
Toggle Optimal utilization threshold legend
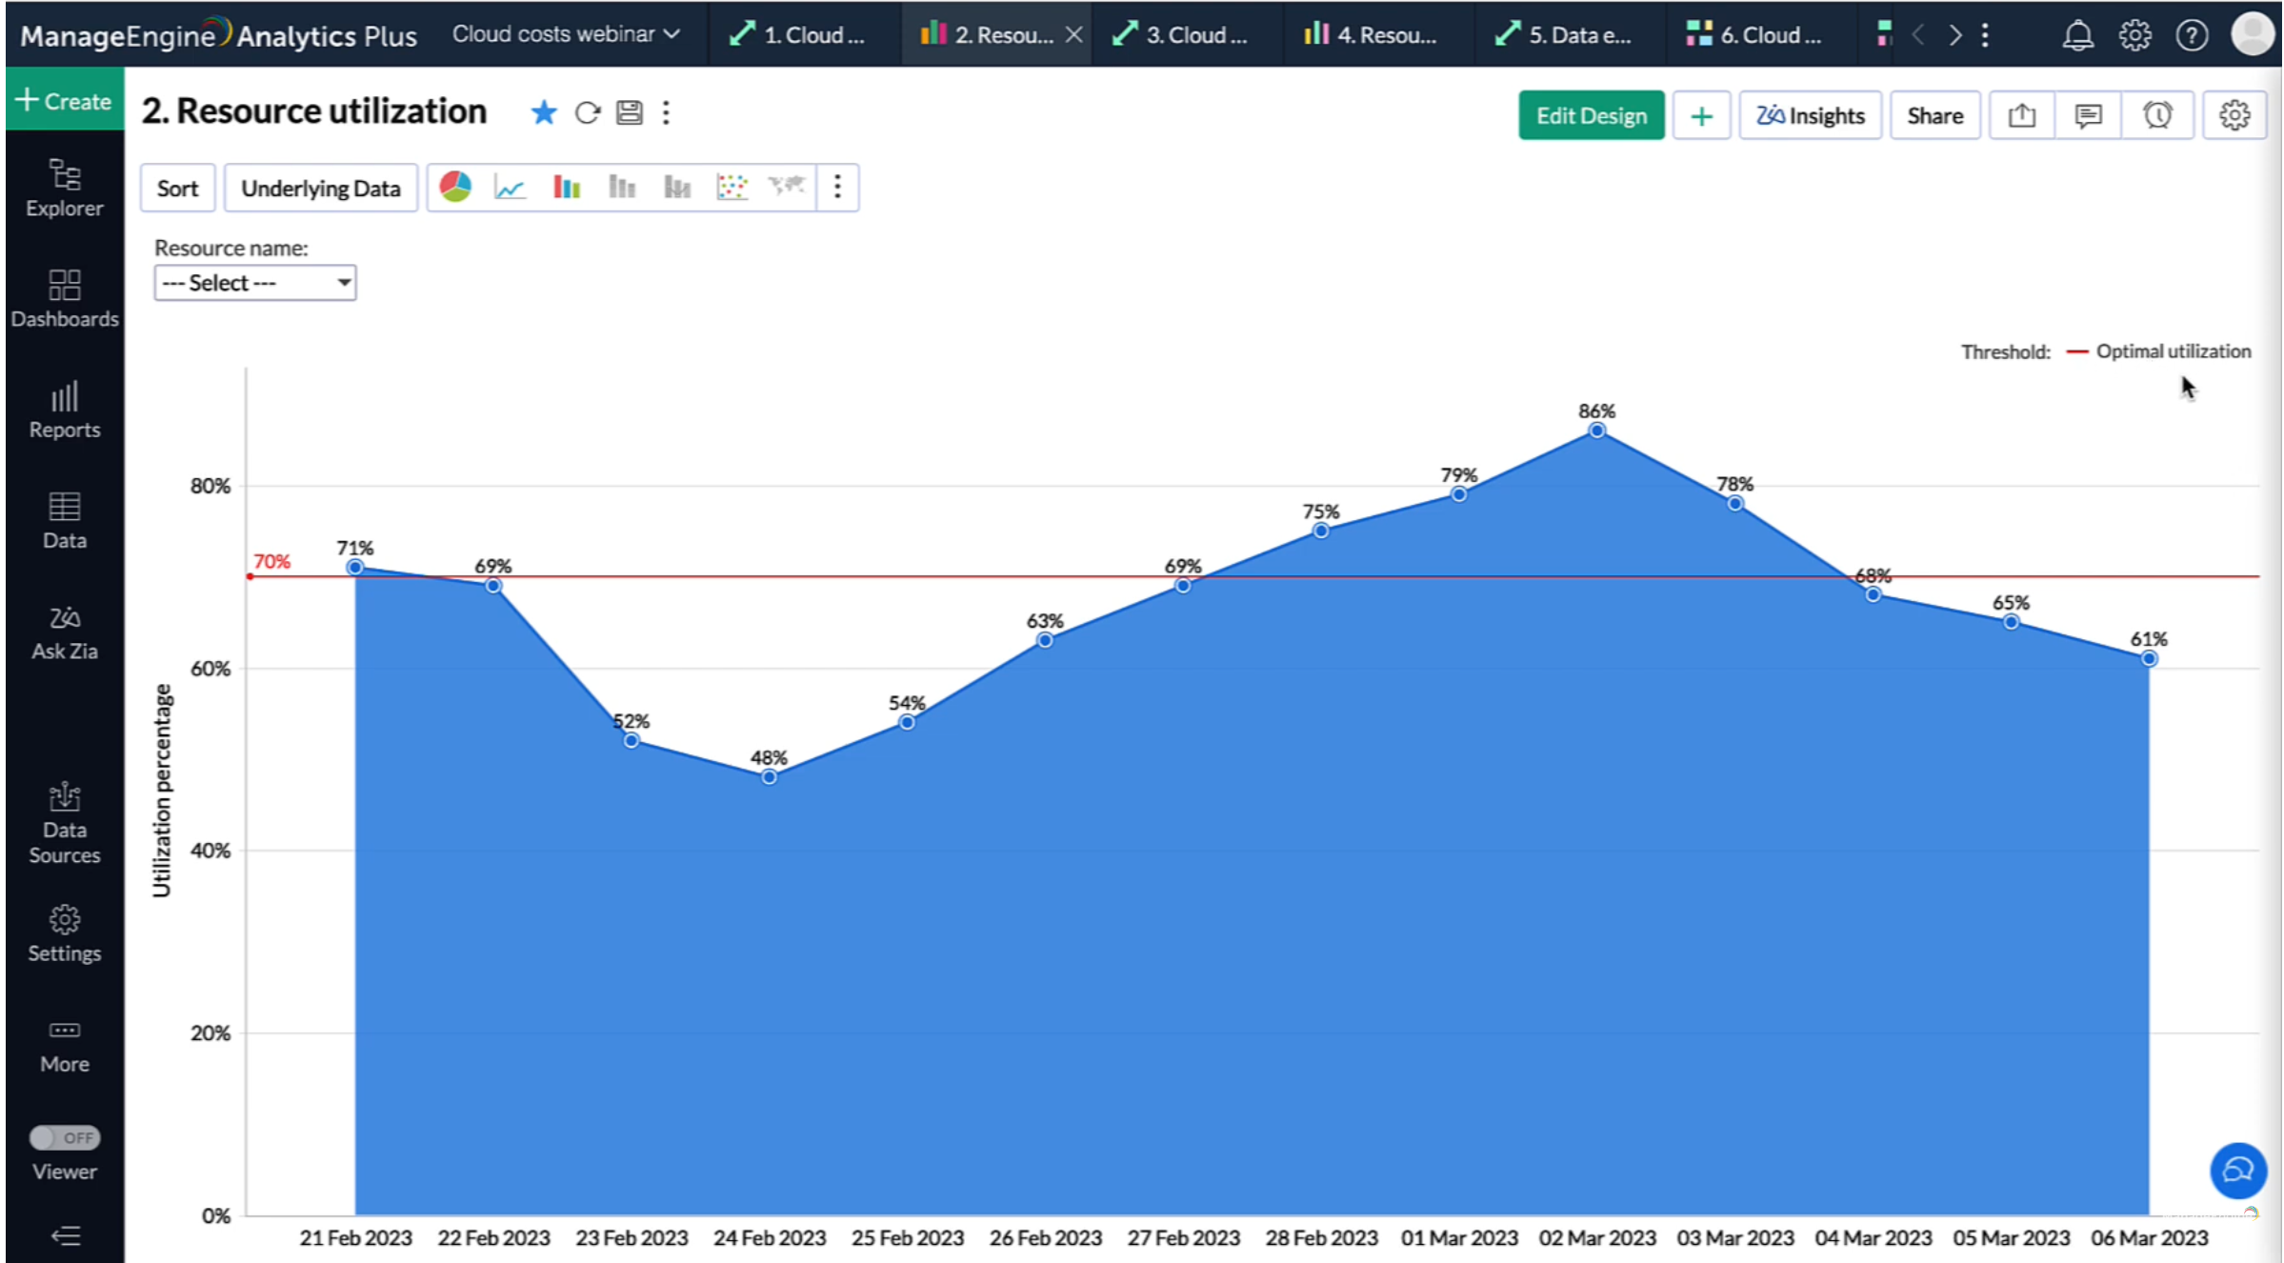(2172, 351)
